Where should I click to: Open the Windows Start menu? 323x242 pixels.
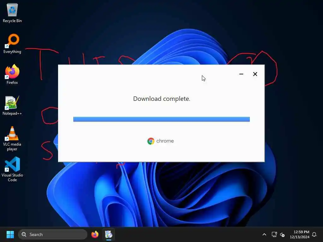click(x=10, y=234)
